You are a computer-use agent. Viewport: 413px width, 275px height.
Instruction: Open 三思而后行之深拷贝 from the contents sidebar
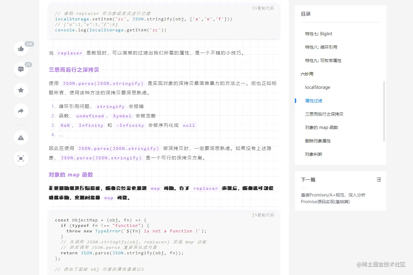324,114
